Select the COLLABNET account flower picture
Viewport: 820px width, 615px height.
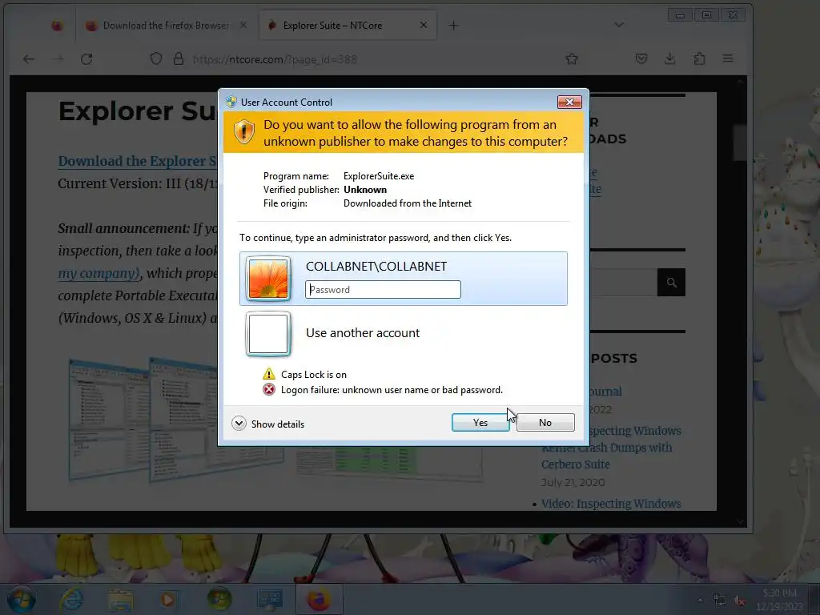pyautogui.click(x=268, y=279)
